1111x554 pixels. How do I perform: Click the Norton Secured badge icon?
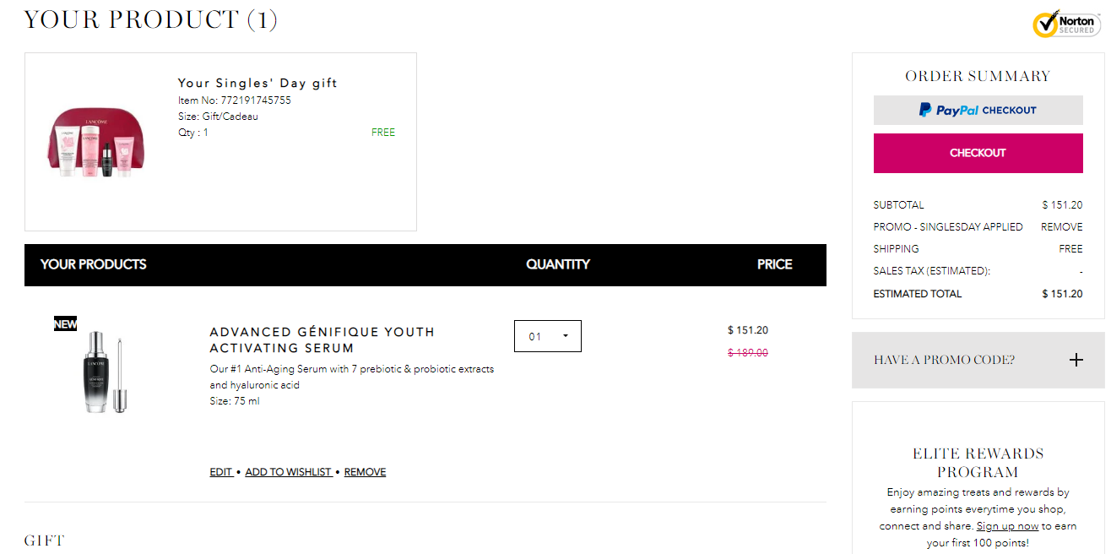point(1067,24)
